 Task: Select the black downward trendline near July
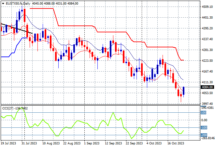point(17,28)
